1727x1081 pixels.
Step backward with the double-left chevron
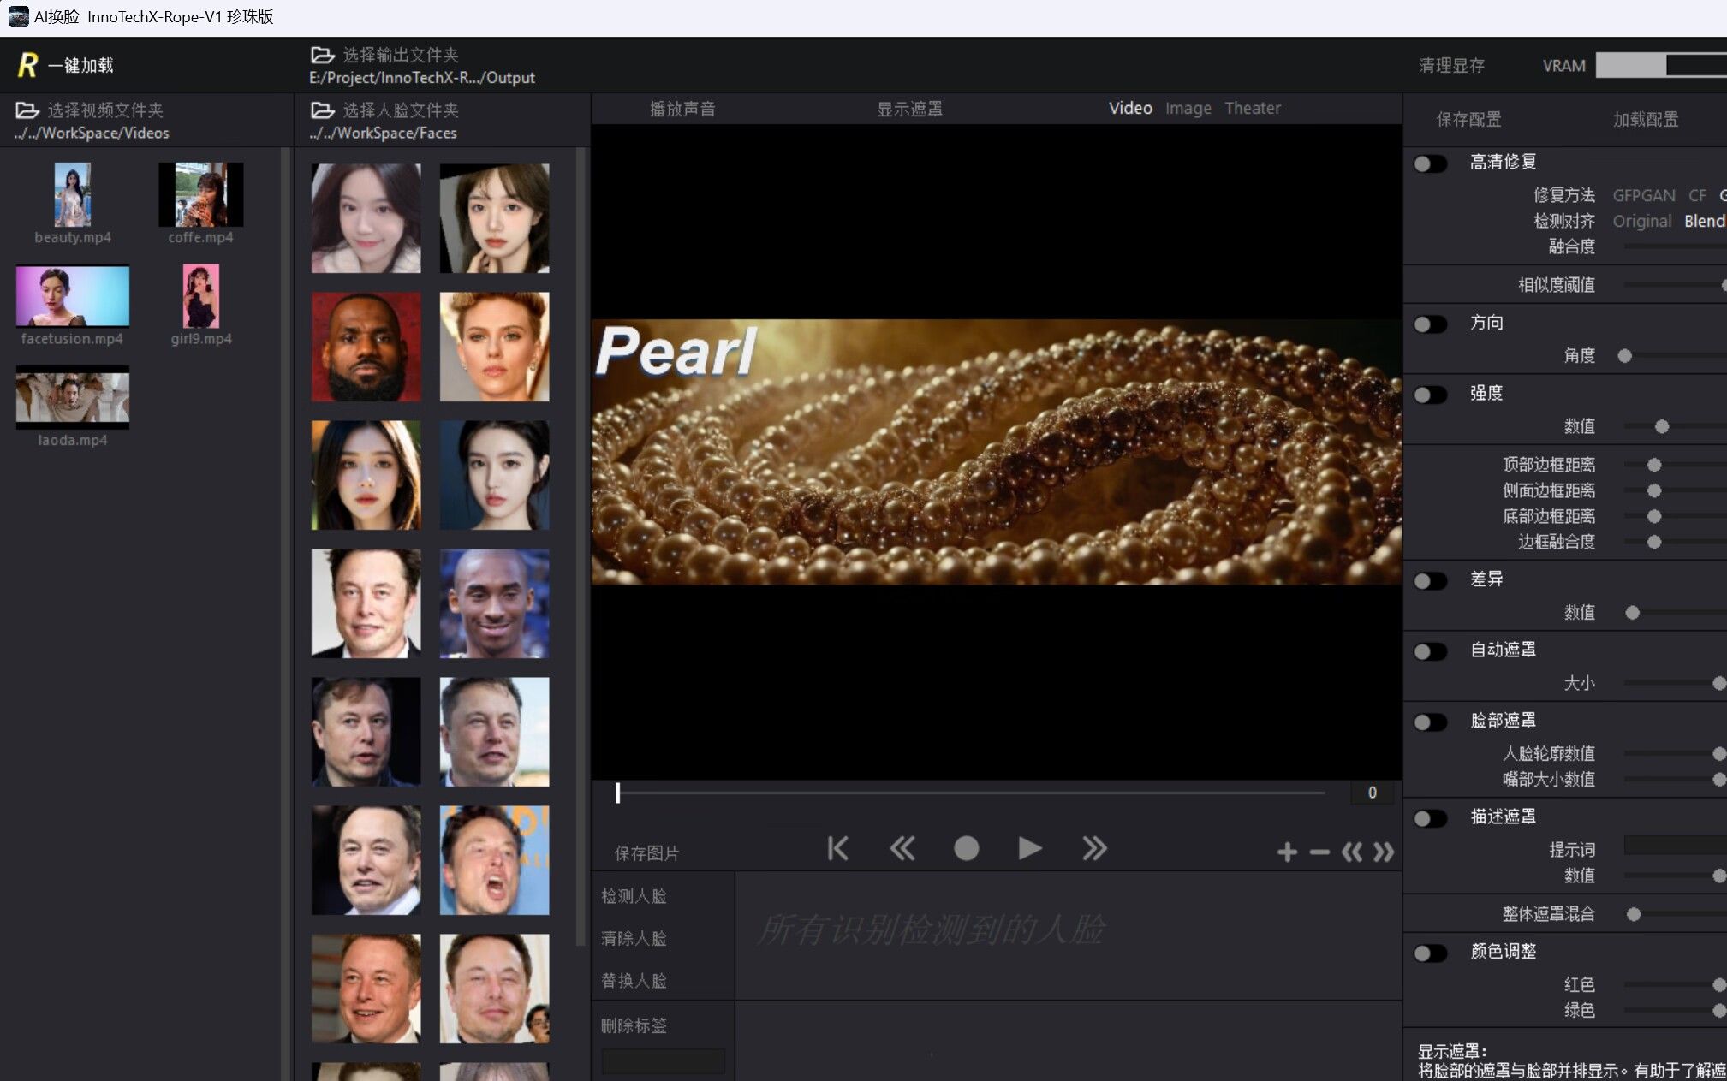click(x=902, y=848)
